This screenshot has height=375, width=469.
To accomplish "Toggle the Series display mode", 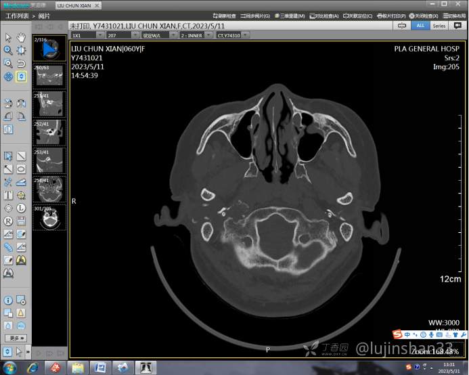I will 439,25.
